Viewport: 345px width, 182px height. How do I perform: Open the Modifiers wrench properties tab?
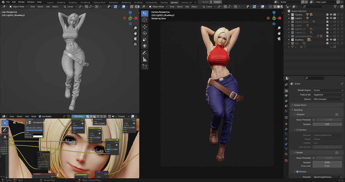(286, 129)
